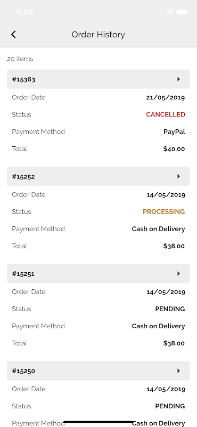
Task: Expand order #15252 arrow
Action: click(178, 177)
